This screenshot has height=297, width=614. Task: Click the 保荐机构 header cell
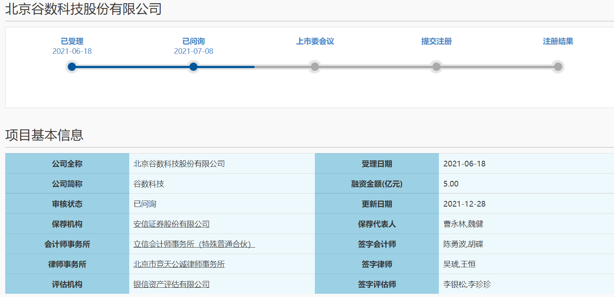point(67,224)
